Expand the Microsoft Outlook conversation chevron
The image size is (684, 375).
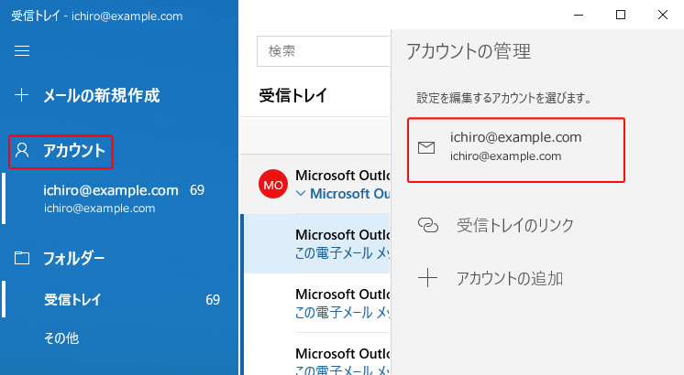pyautogui.click(x=302, y=194)
